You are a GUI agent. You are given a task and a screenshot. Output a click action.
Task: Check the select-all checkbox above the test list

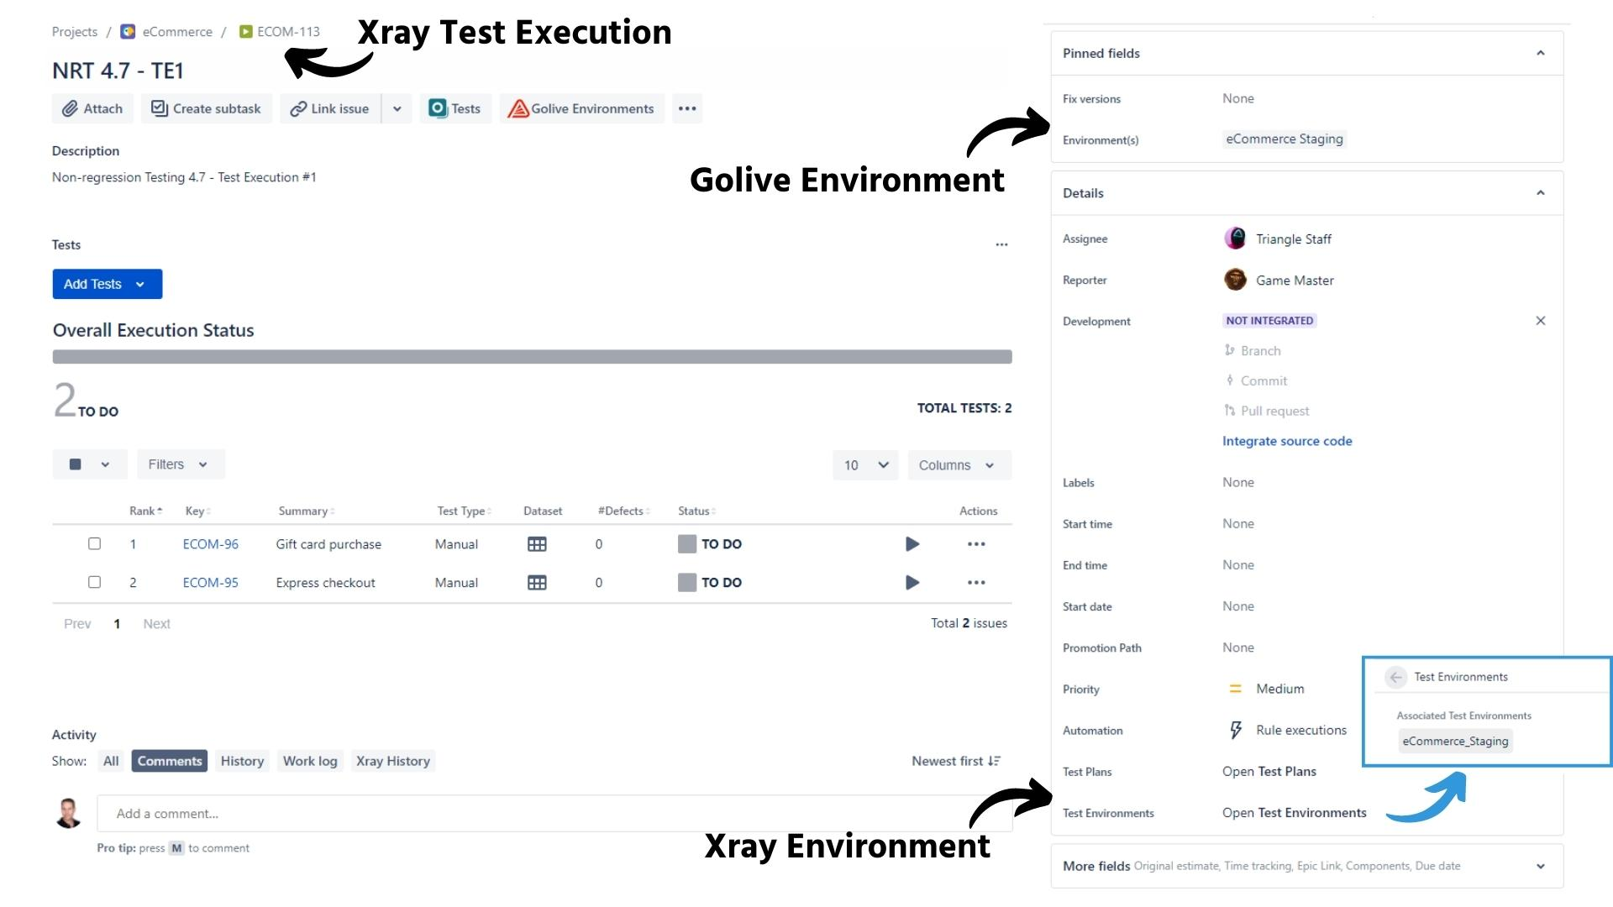(76, 464)
